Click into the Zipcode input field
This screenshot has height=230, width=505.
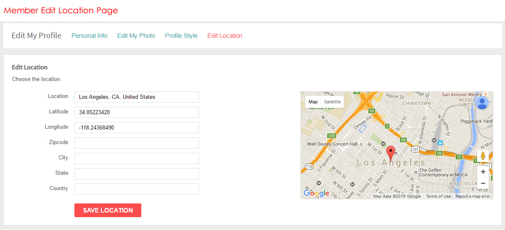(136, 143)
